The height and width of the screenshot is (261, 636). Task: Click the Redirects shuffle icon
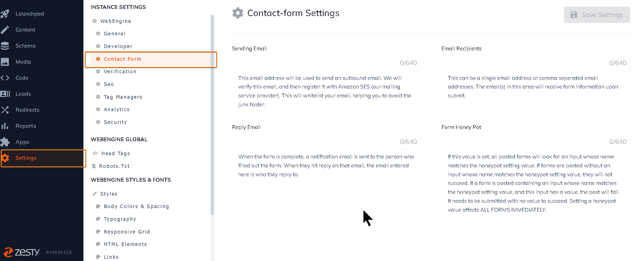5,110
